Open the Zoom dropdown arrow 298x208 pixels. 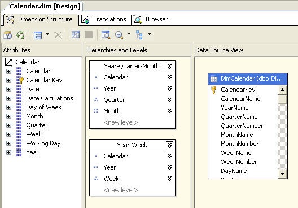pos(129,34)
